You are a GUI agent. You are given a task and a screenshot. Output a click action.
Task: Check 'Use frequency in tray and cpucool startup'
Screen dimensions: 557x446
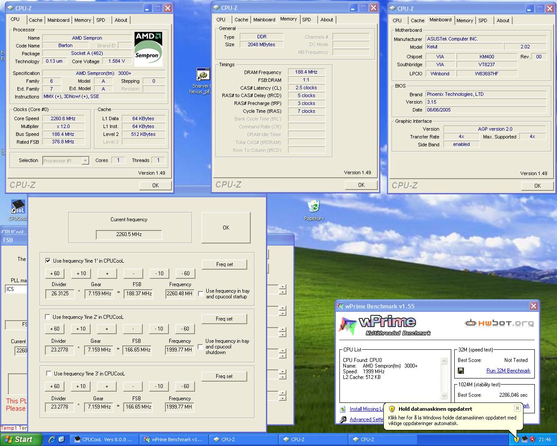pyautogui.click(x=201, y=294)
